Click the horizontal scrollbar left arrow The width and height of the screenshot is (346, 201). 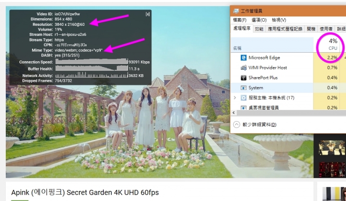[x=234, y=112]
